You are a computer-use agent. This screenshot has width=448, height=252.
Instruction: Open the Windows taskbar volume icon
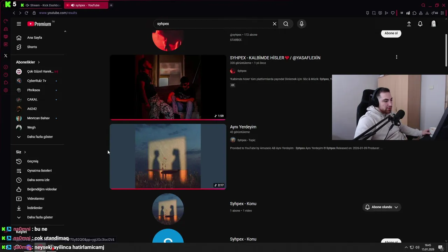coord(417,247)
